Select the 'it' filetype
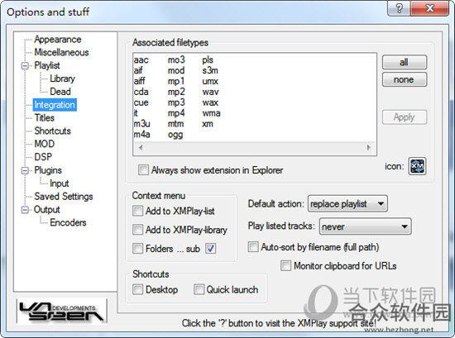The image size is (455, 338). [136, 113]
